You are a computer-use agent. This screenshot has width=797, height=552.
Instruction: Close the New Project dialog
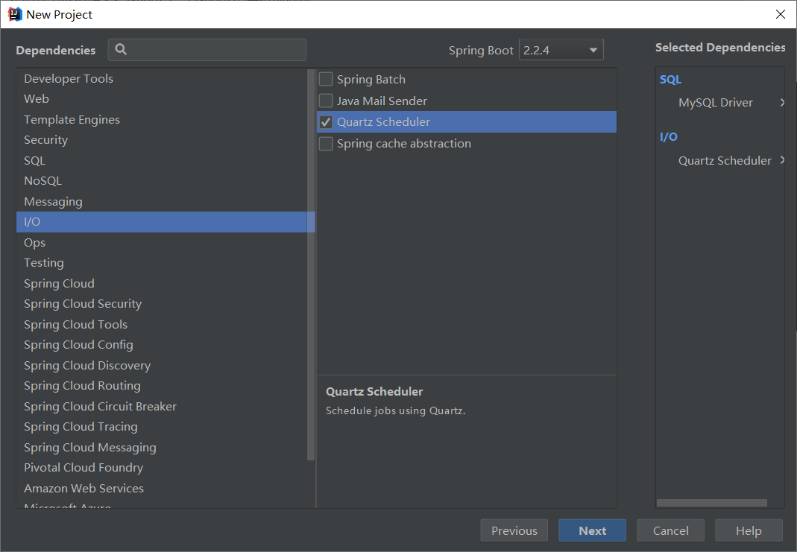pyautogui.click(x=781, y=14)
